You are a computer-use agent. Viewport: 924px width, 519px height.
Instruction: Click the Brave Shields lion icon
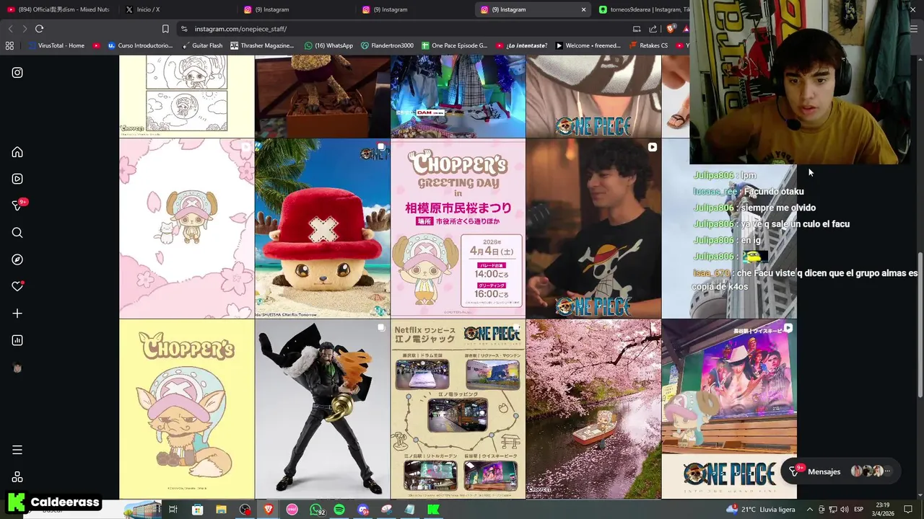pos(671,29)
